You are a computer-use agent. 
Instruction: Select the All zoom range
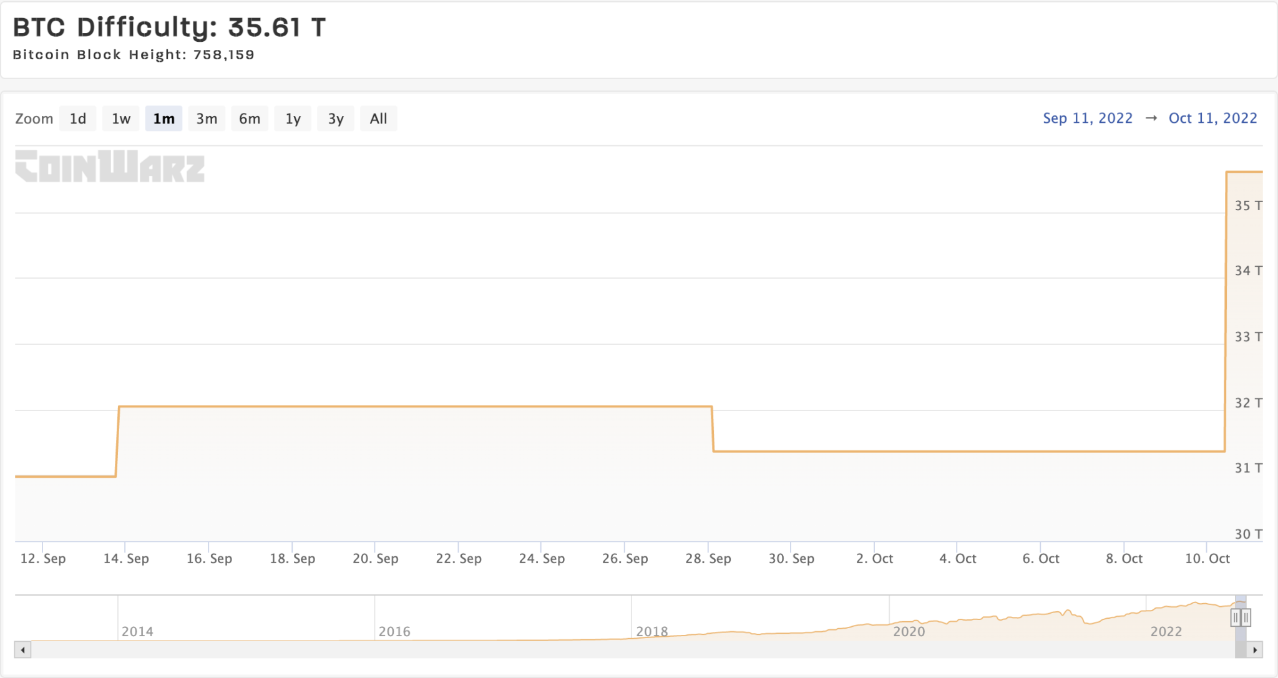(378, 118)
